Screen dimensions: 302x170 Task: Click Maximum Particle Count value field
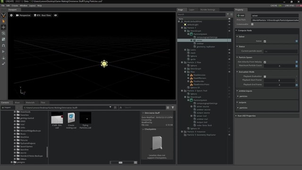(x=279, y=66)
